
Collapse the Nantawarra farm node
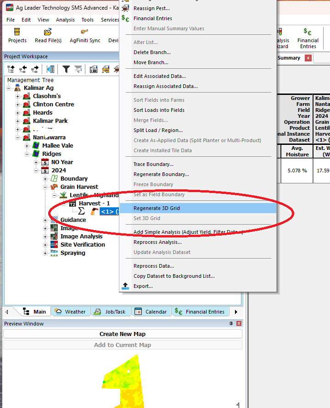click(x=18, y=138)
